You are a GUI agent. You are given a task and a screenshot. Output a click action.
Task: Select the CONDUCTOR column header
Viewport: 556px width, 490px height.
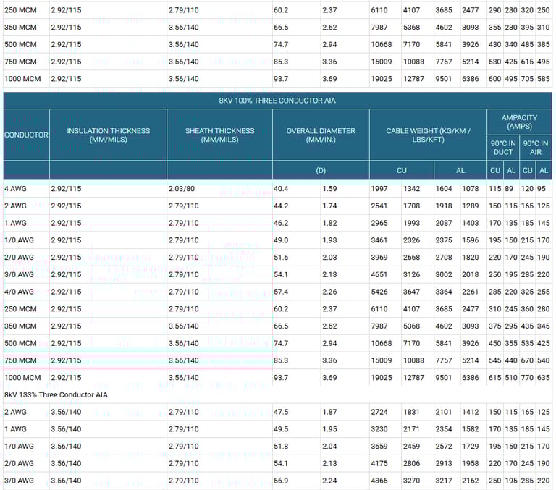[26, 135]
